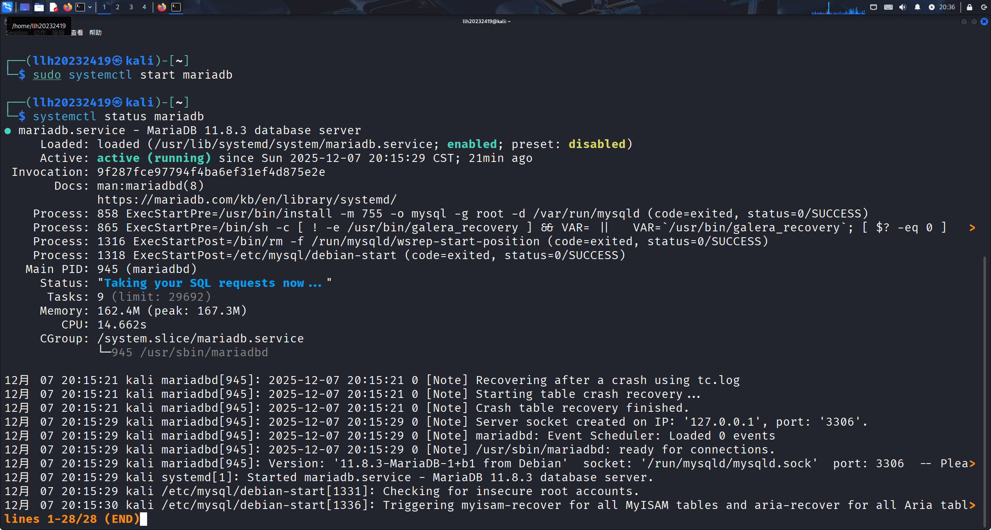Click the network connection tray icon
Viewport: 991px width, 530px height.
click(x=873, y=7)
